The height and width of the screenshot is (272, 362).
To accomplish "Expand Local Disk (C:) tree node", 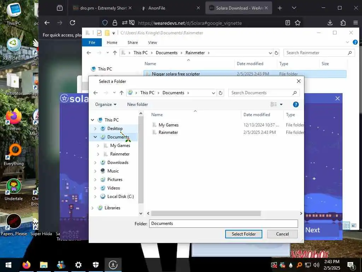I will 95,197.
